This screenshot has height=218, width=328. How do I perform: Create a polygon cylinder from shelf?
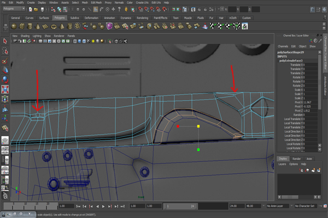30,26
